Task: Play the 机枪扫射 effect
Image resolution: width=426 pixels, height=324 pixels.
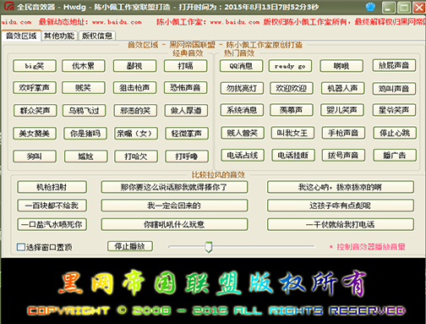Action: click(52, 187)
